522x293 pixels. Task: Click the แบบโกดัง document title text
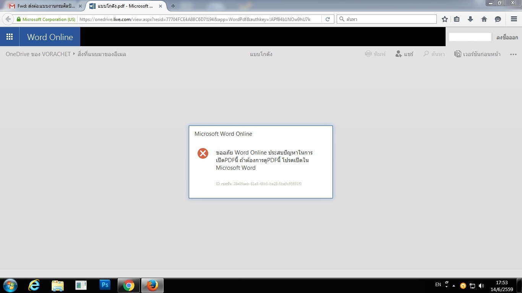[x=261, y=54]
